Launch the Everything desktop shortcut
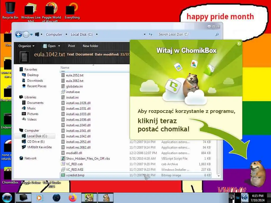This screenshot has width=271, height=203. coord(72,10)
